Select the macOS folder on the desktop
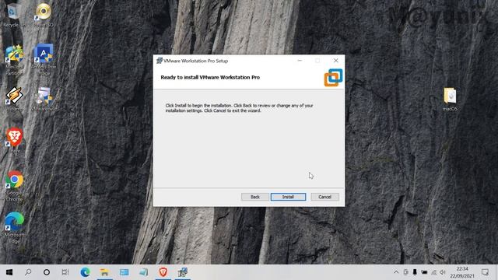The width and height of the screenshot is (498, 280). tap(450, 100)
